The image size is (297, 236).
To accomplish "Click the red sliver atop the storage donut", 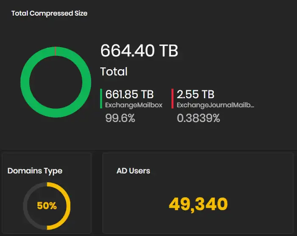I will point(56,51).
